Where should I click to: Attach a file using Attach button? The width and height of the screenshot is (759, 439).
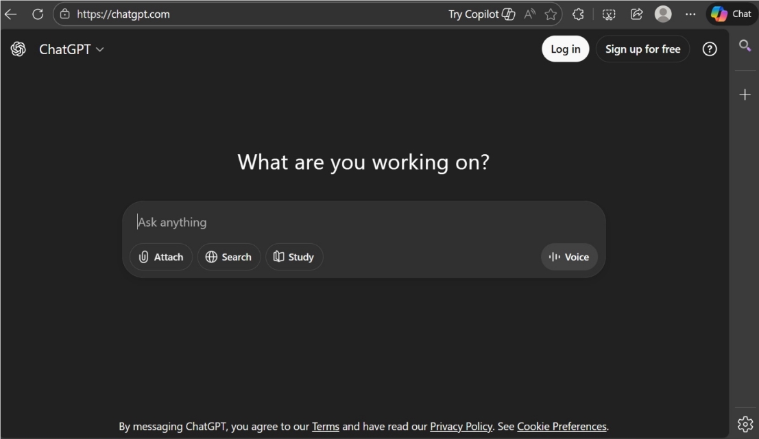pos(161,257)
